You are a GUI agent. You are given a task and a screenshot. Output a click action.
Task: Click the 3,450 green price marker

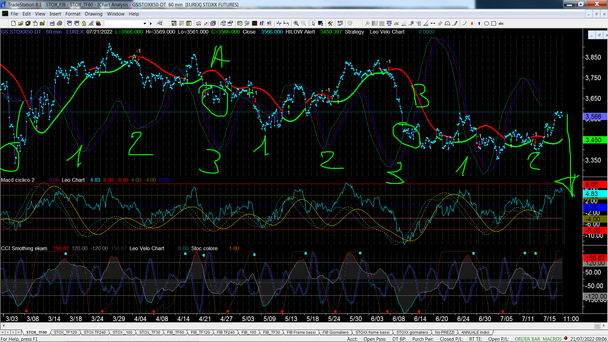point(594,140)
